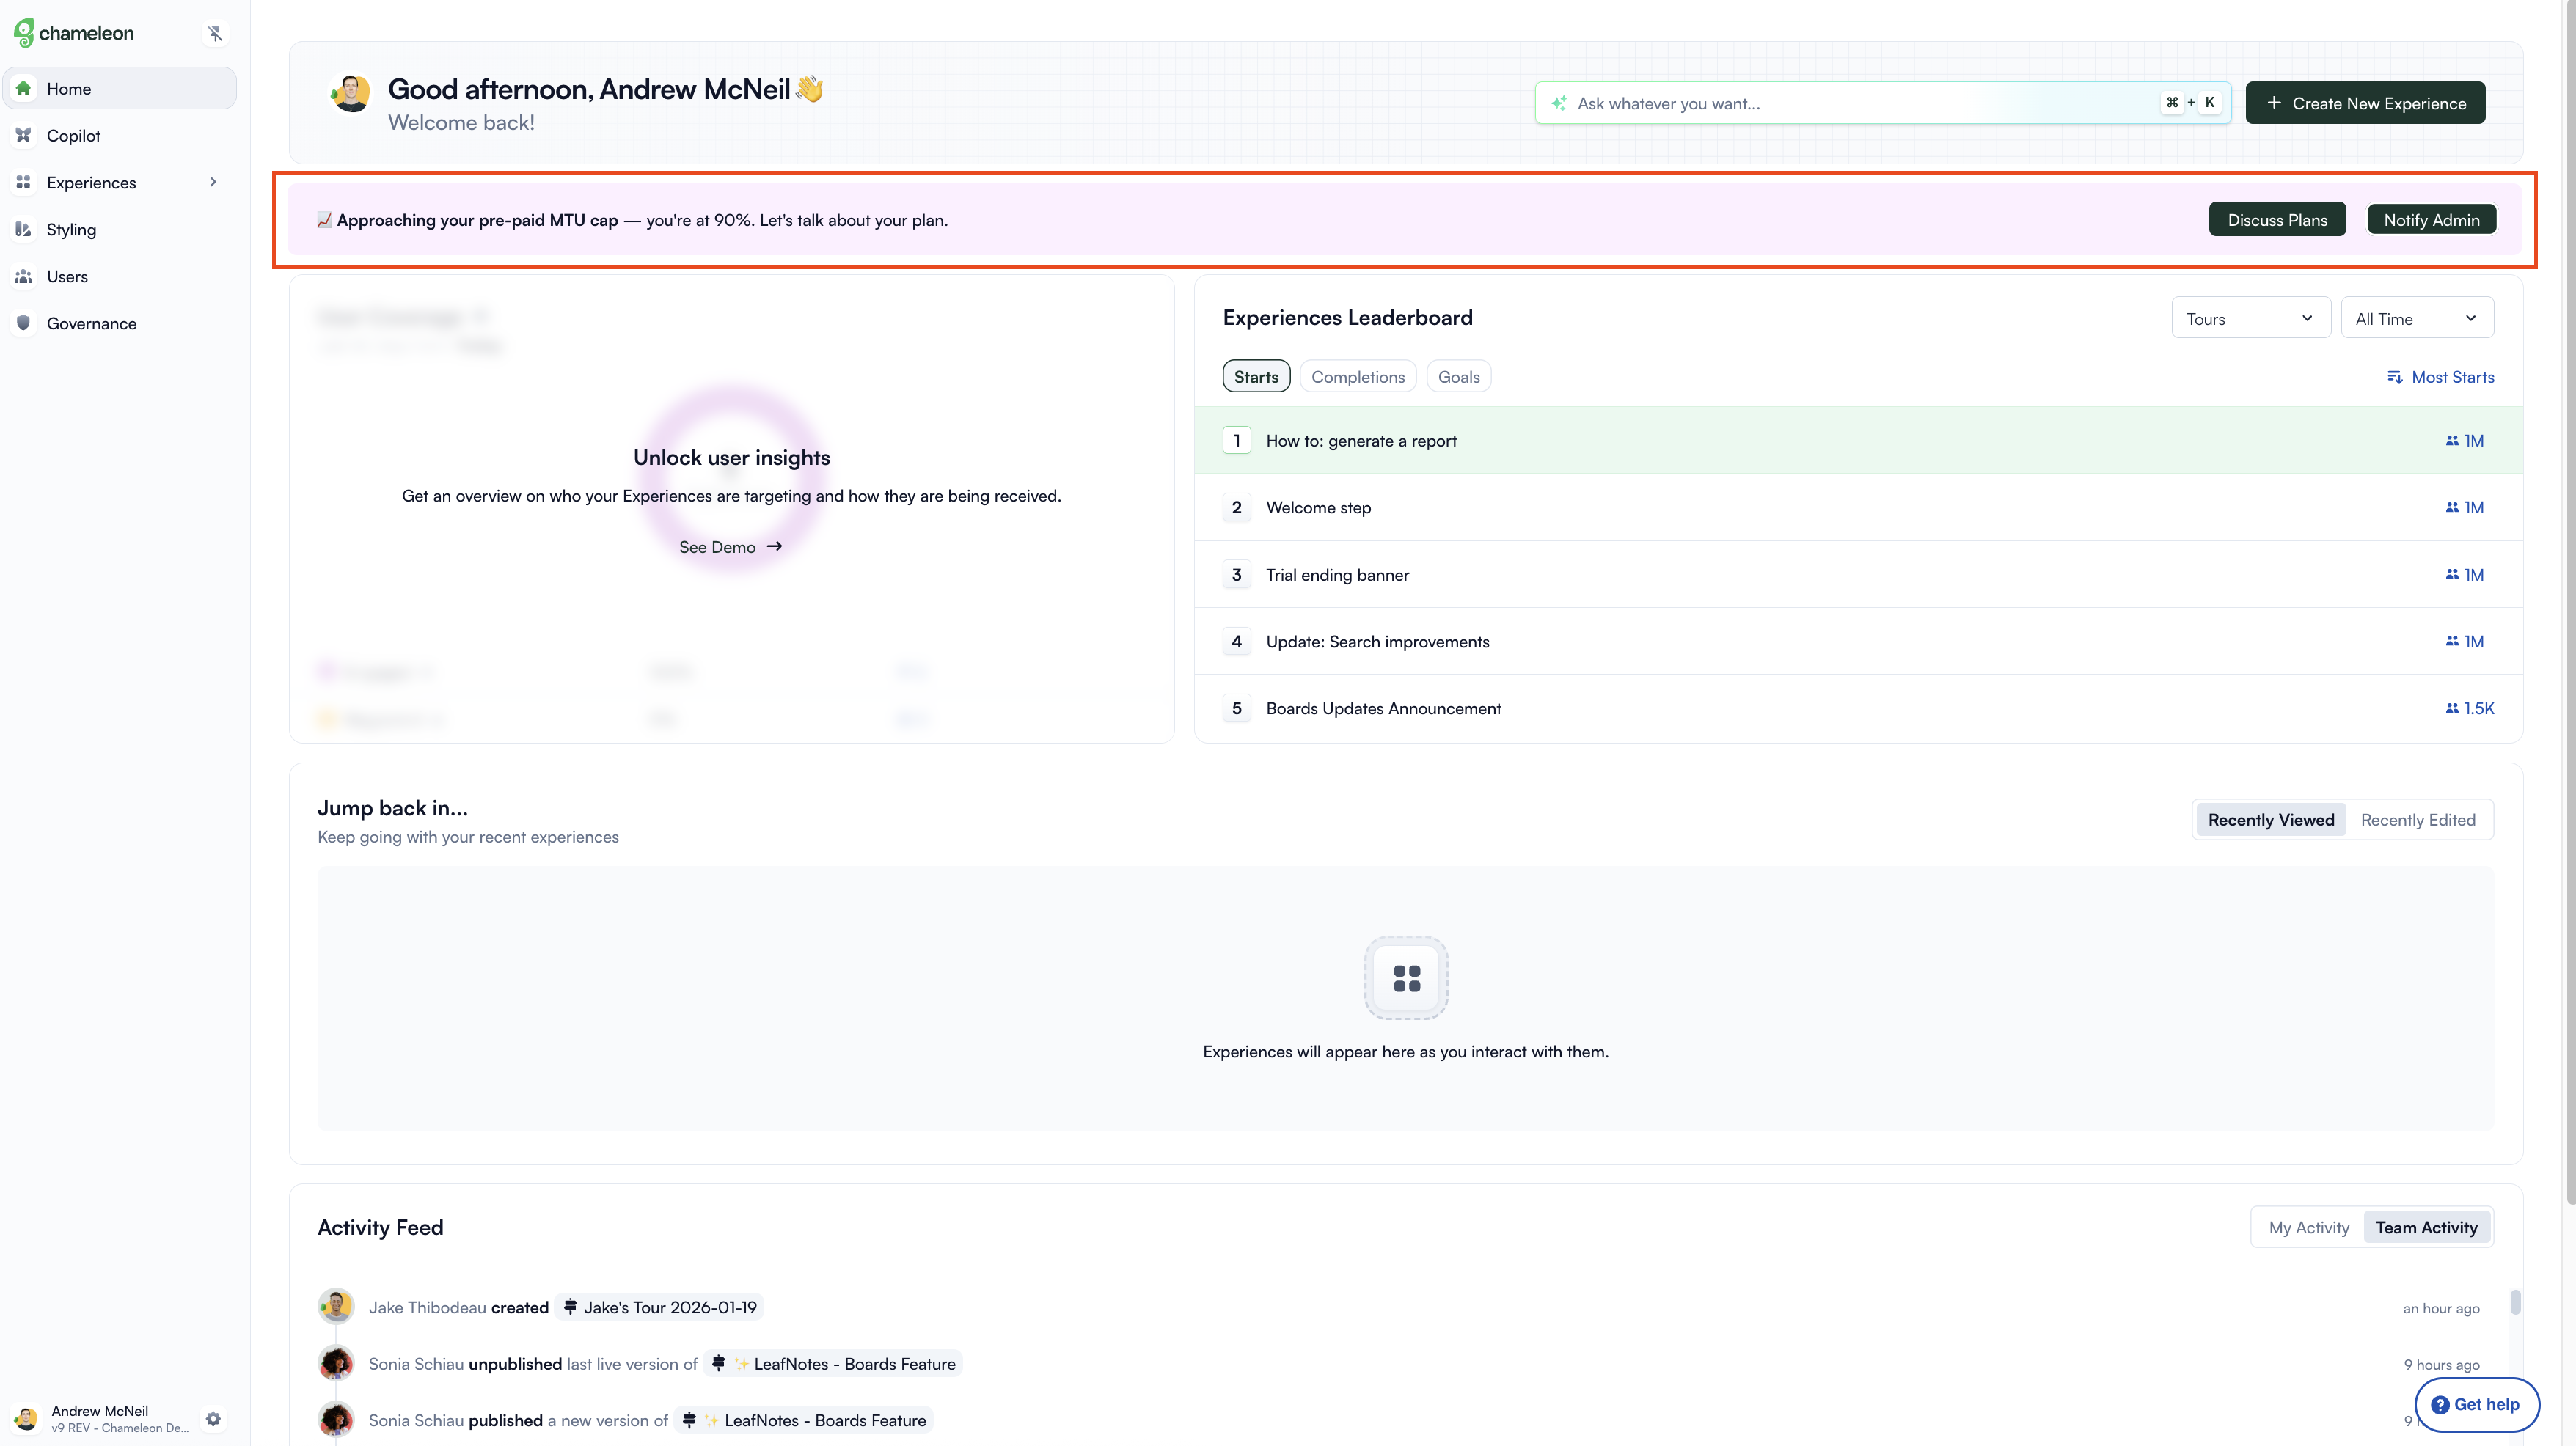The image size is (2576, 1446).
Task: Switch leaderboard filter to Completions
Action: [x=1358, y=376]
